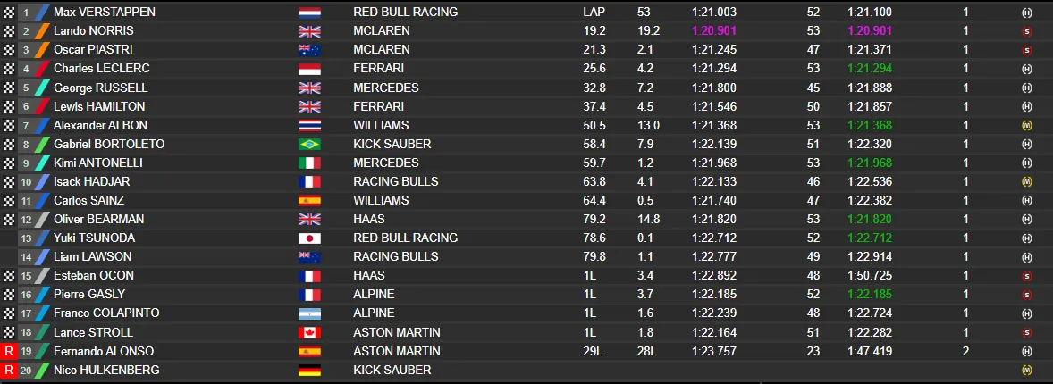Click the red Ferrari stripe beside Lewis Hamilton

tap(42, 106)
